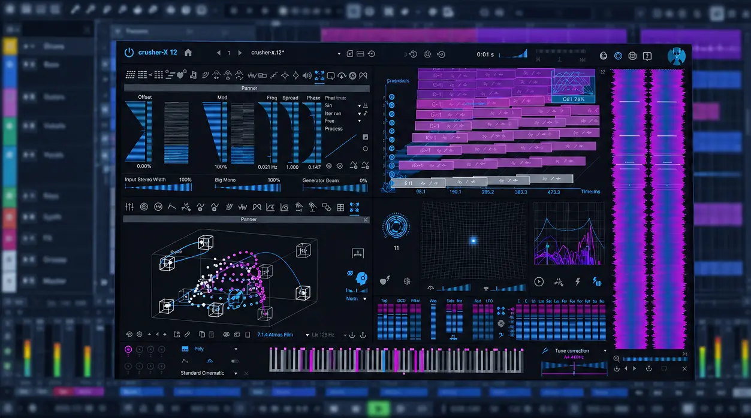This screenshot has height=418, width=751.
Task: Select the mixer faders icon in lower toolbar
Action: (129, 207)
